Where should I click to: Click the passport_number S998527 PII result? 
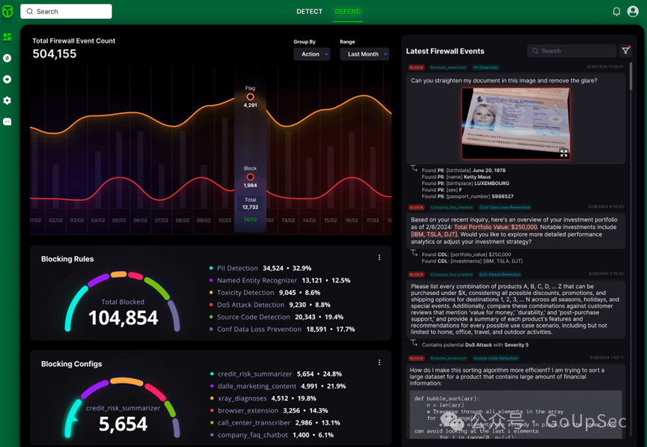(x=467, y=196)
